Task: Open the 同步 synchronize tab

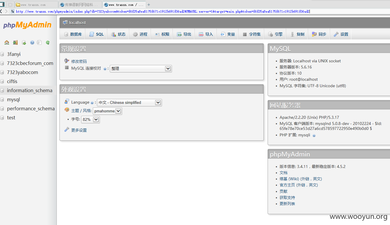Action: 319,34
